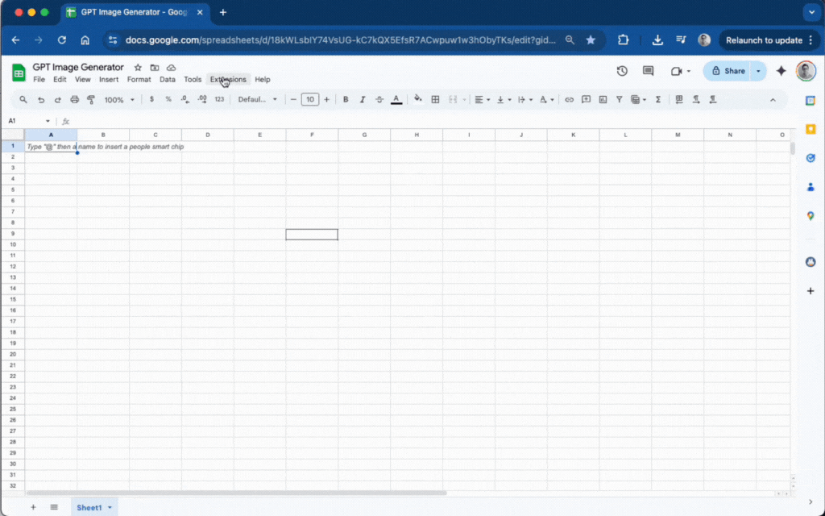Click the insert link icon
This screenshot has width=825, height=516.
click(569, 100)
